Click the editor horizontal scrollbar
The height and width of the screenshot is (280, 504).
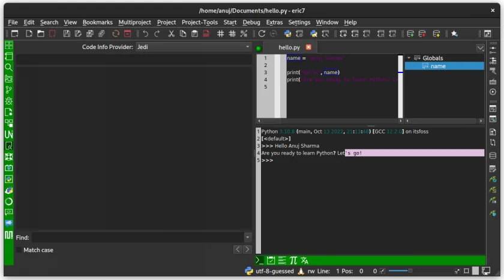coord(330,121)
